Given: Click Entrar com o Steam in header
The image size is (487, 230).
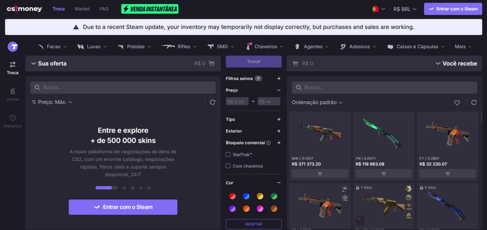Looking at the screenshot, I should pos(453,9).
